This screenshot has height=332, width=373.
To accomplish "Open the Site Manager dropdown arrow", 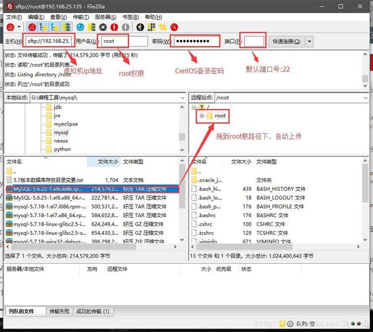I will click(x=19, y=27).
